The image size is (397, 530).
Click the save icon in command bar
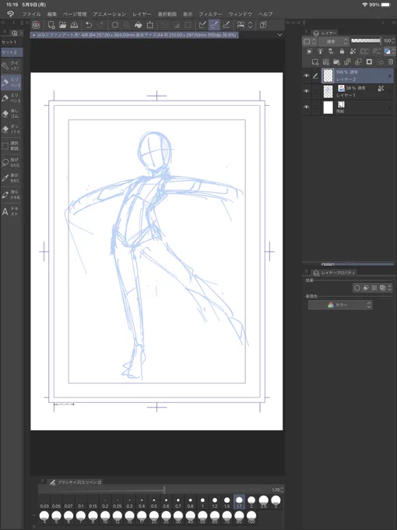(74, 25)
